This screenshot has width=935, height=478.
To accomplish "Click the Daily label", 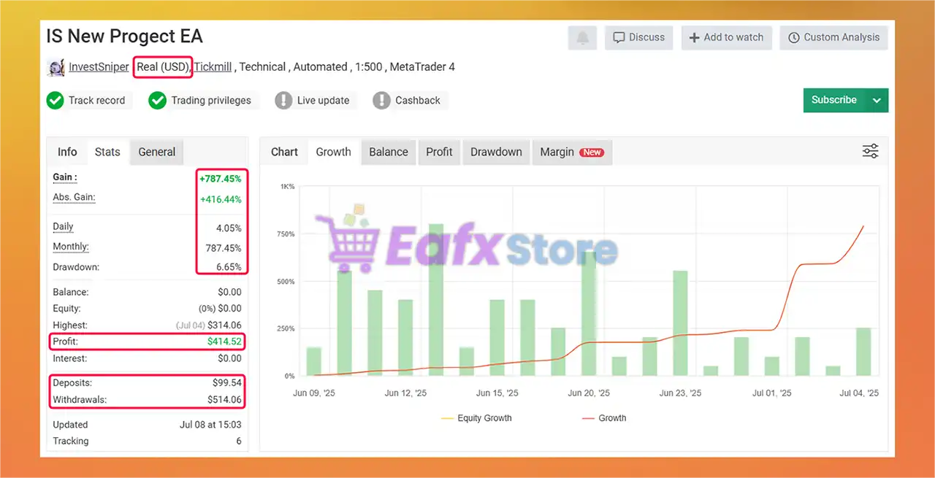I will pyautogui.click(x=63, y=227).
